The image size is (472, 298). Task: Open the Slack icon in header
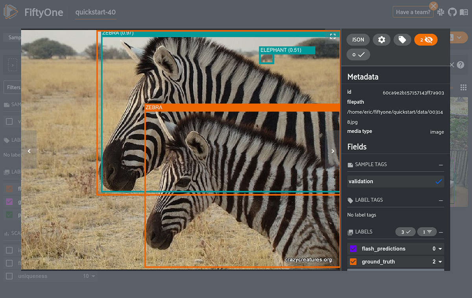(441, 12)
